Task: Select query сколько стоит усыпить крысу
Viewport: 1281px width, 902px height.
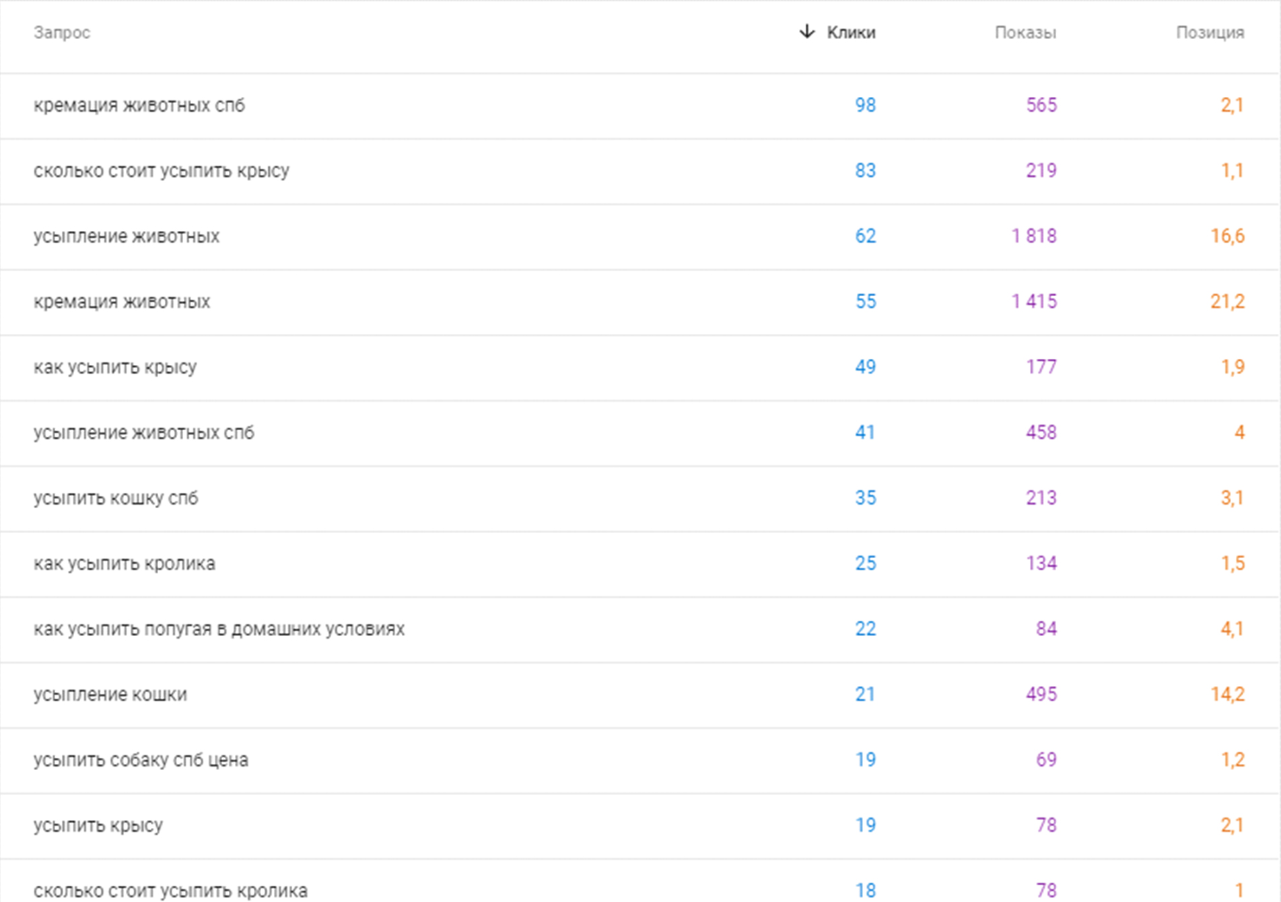Action: (639, 171)
